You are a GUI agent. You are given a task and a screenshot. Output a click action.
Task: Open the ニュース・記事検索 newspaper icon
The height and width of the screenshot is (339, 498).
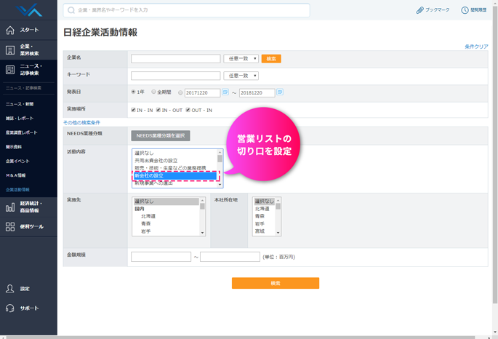(x=10, y=70)
